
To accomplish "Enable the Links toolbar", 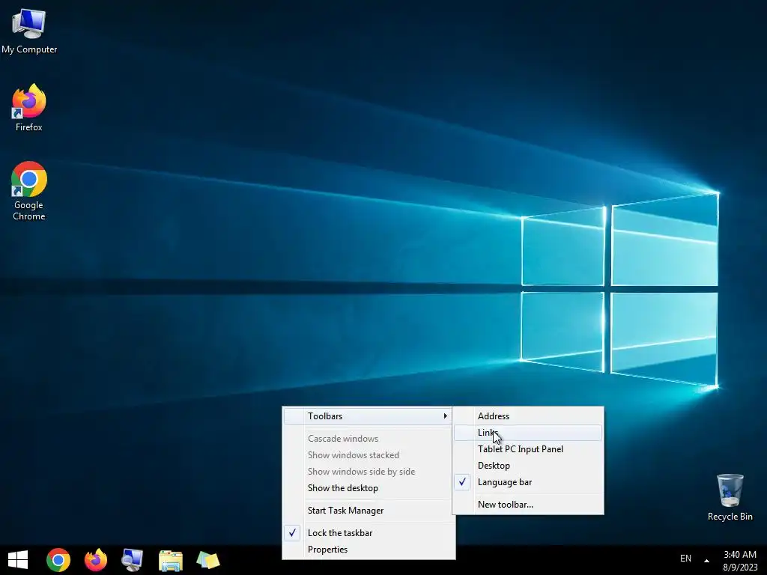I will point(528,433).
